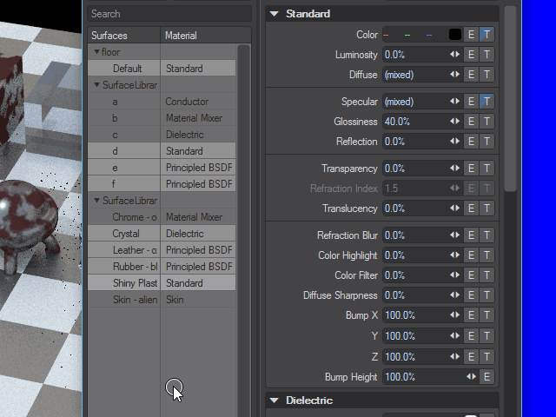Click the Color row envelope E button
This screenshot has width=556, height=417.
(471, 35)
